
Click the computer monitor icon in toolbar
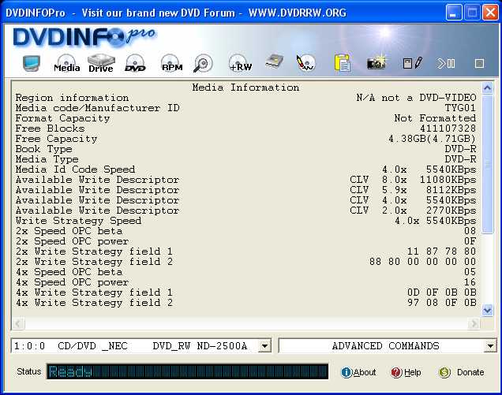coord(32,63)
